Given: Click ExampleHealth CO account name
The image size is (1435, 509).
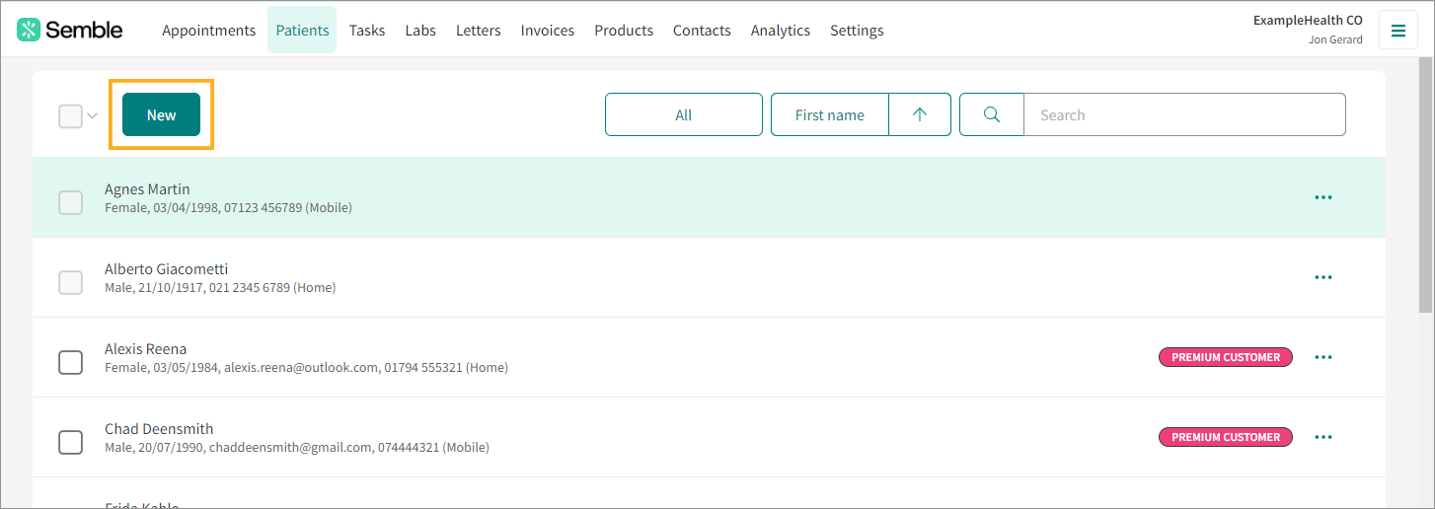Looking at the screenshot, I should click(1308, 20).
